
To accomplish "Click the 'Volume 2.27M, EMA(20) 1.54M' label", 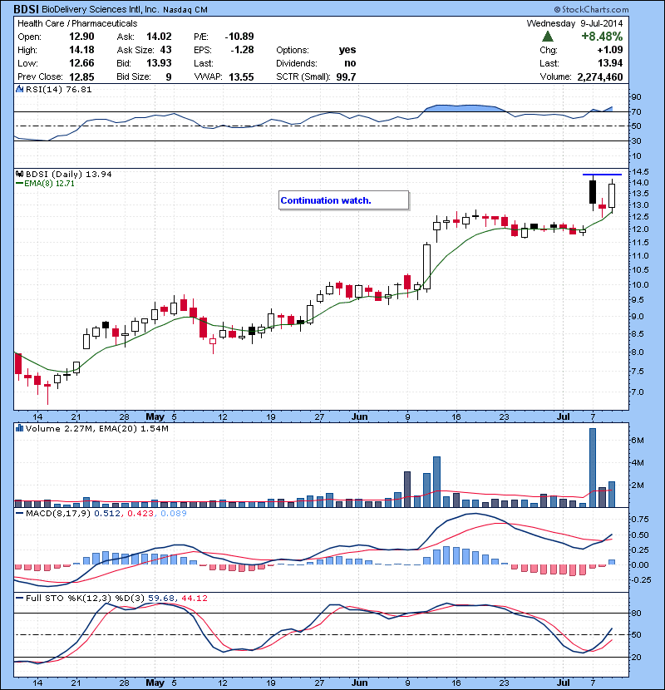I will click(x=96, y=428).
